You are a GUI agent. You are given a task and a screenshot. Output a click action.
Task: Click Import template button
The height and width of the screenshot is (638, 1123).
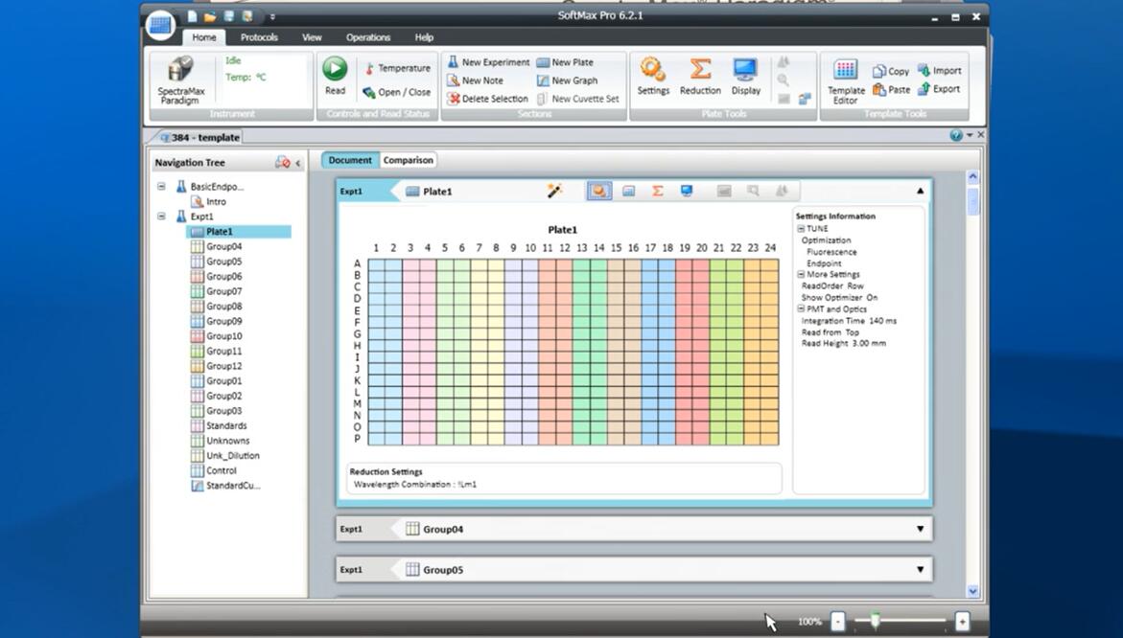point(940,70)
